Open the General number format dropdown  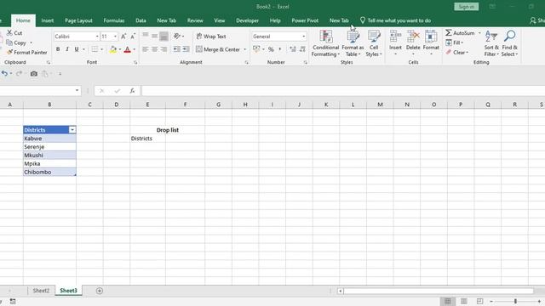point(303,37)
